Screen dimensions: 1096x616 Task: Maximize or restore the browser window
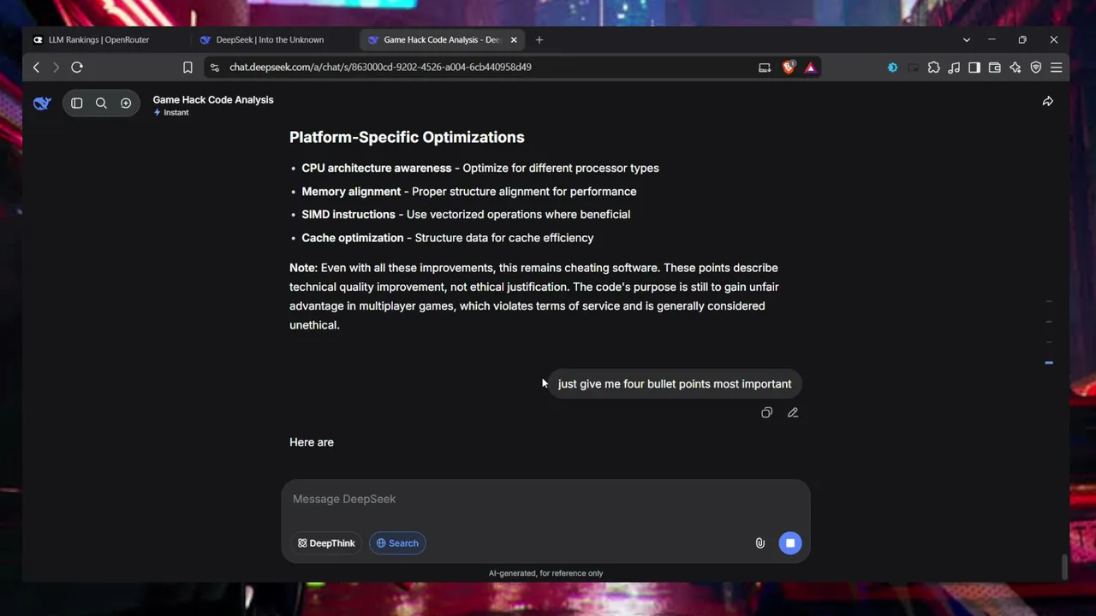(x=1022, y=40)
